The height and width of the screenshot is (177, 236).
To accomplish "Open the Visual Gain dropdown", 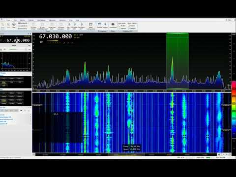I will click(52, 26).
